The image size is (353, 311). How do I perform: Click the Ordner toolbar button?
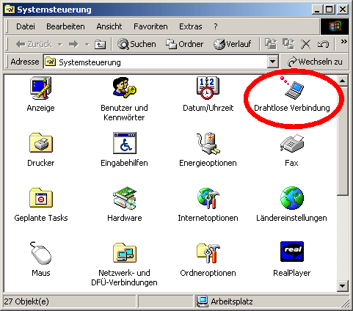184,44
